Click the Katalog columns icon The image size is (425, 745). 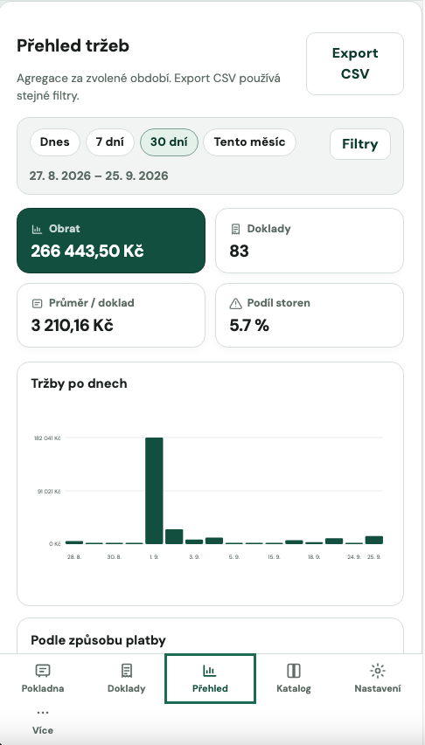[x=294, y=671]
